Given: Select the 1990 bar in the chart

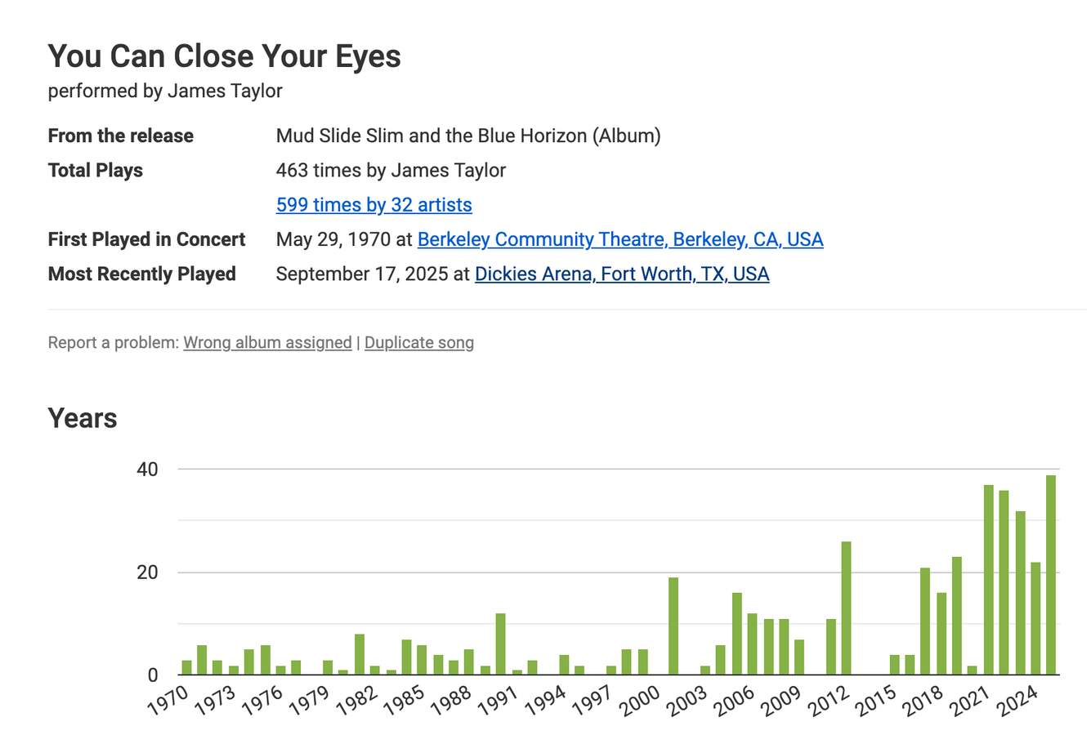Looking at the screenshot, I should [501, 644].
